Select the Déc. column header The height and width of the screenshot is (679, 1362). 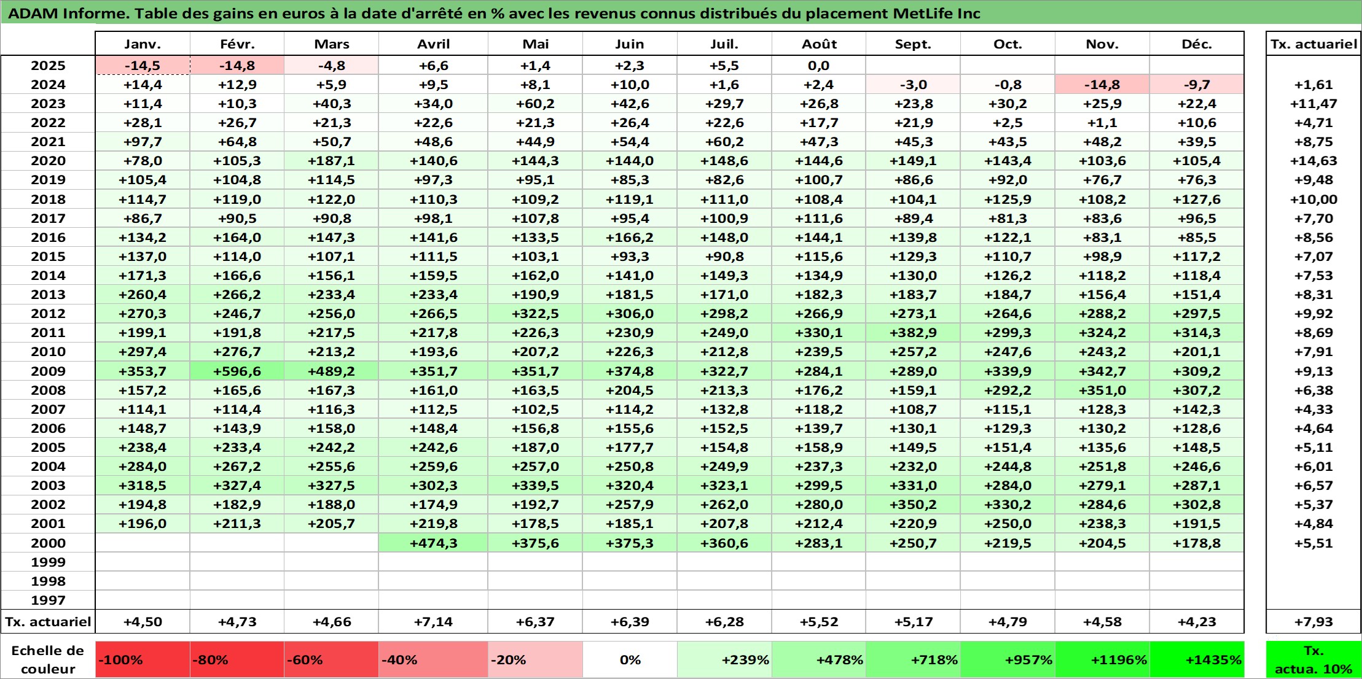(1197, 44)
